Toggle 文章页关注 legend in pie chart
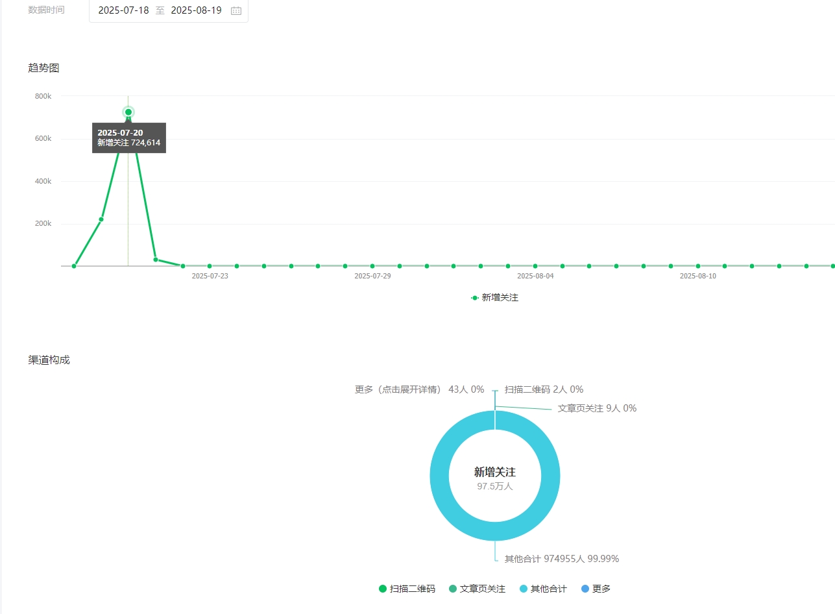The image size is (835, 614). tap(477, 589)
